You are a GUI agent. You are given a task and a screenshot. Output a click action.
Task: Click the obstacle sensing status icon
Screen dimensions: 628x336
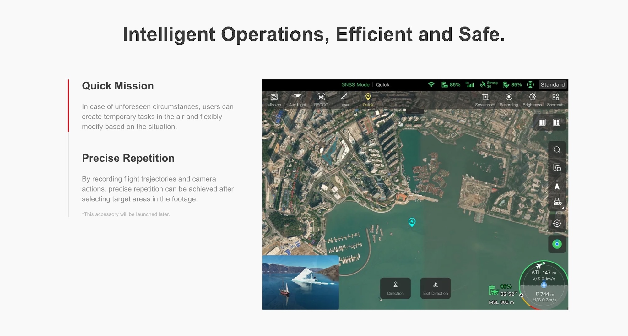[x=530, y=84]
